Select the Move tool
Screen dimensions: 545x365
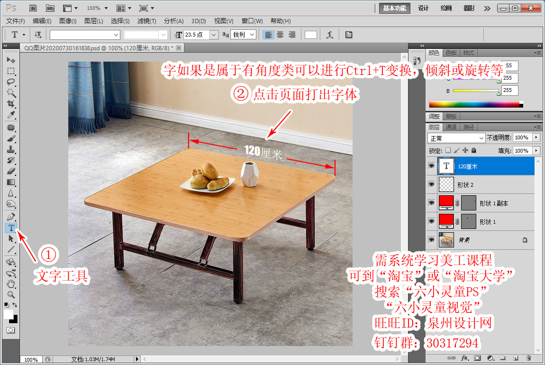[x=11, y=60]
